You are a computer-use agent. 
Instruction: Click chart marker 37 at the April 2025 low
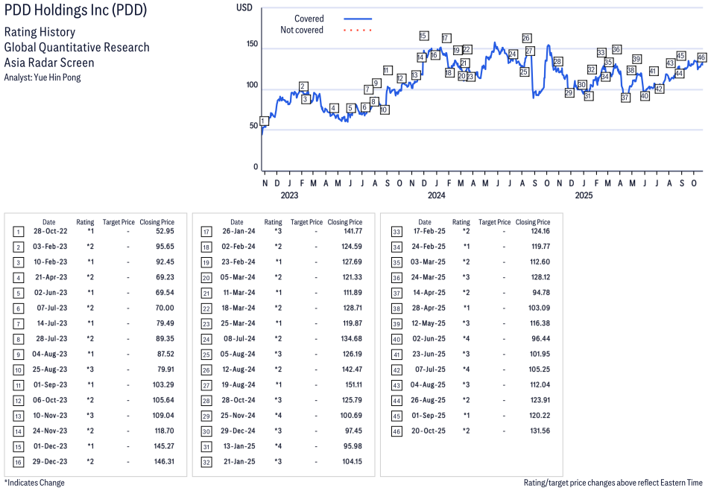click(x=625, y=98)
